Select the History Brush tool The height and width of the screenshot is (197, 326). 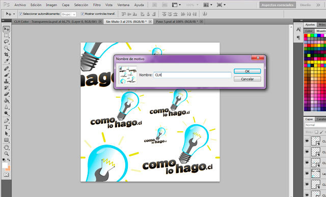tap(7, 88)
